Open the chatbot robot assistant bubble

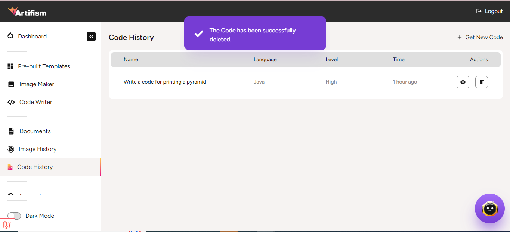coord(489,209)
